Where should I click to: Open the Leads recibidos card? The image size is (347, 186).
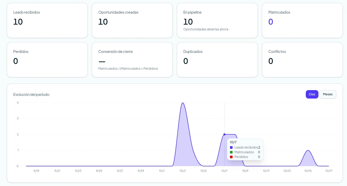tap(47, 20)
